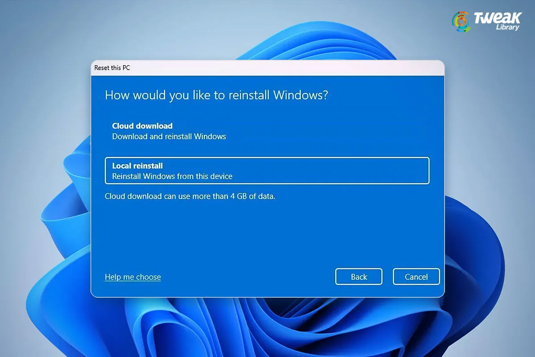
Task: Click inside the dialog's empty lower area
Action: (267, 232)
